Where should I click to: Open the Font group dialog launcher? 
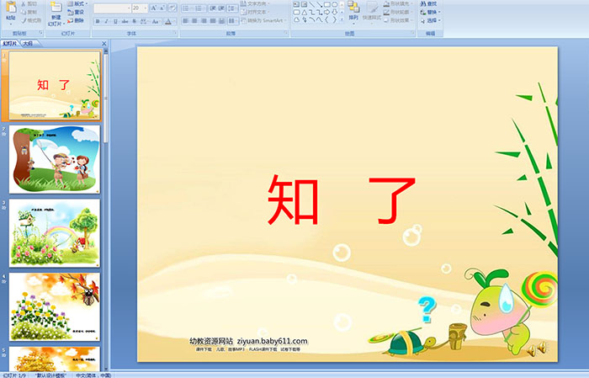click(175, 34)
